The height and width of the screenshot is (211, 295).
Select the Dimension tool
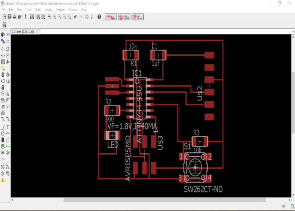tap(3, 159)
